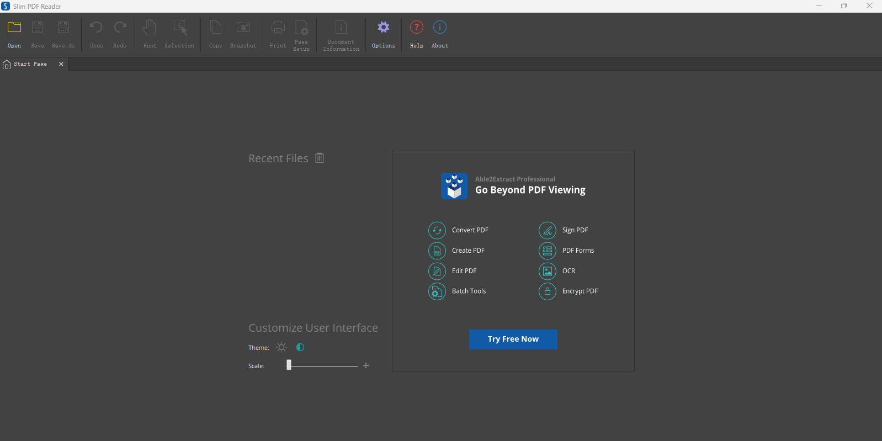This screenshot has height=441, width=882.
Task: Open the Options gear settings
Action: (x=383, y=28)
